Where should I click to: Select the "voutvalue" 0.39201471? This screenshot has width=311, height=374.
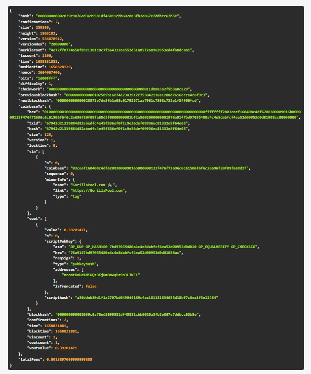pos(66,348)
